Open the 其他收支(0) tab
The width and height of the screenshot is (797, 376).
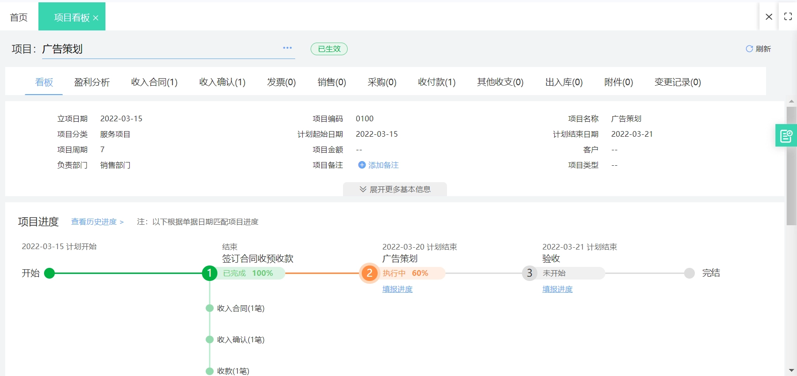tap(500, 82)
